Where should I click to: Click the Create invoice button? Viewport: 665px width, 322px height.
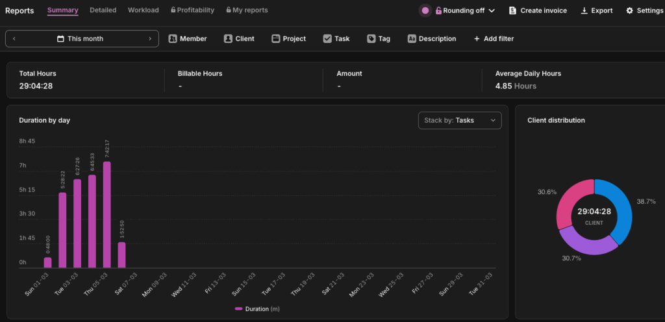pyautogui.click(x=538, y=11)
